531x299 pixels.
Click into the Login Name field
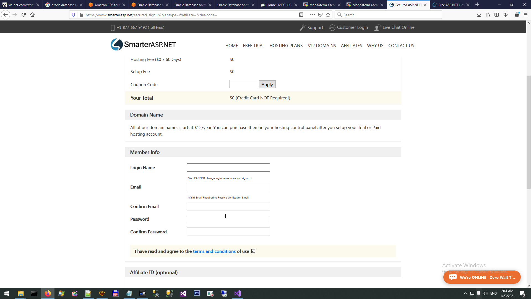(x=228, y=167)
